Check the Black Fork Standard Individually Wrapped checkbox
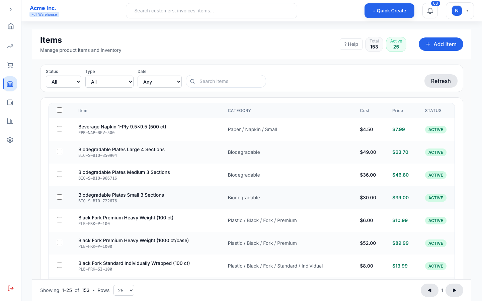This screenshot has width=482, height=301. [x=60, y=265]
